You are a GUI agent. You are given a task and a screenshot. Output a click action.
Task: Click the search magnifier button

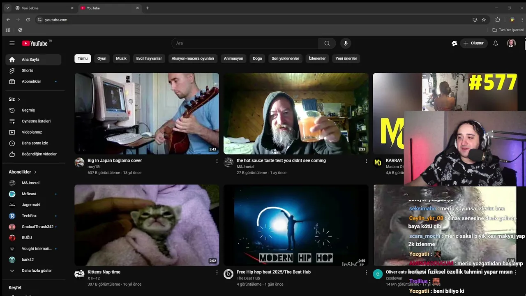coord(327,43)
